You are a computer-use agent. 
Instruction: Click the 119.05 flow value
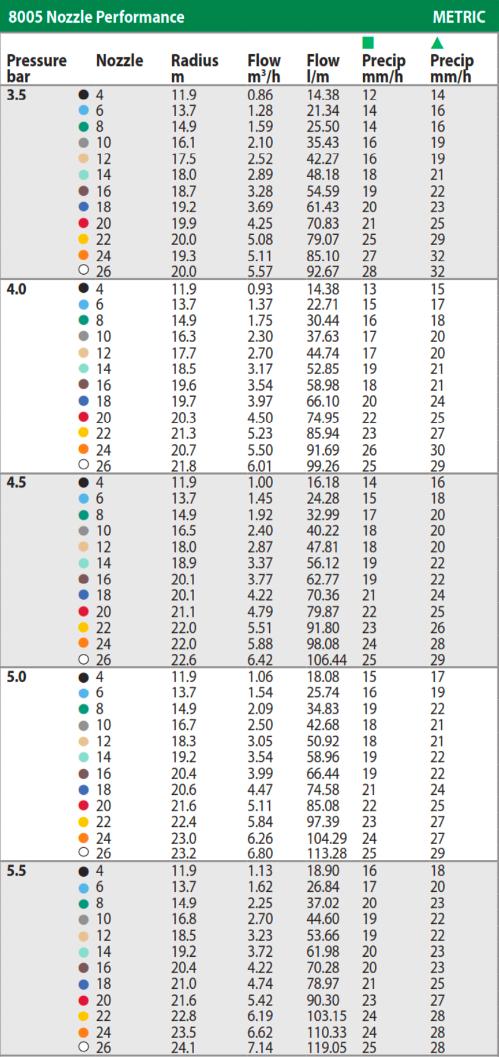click(326, 1048)
